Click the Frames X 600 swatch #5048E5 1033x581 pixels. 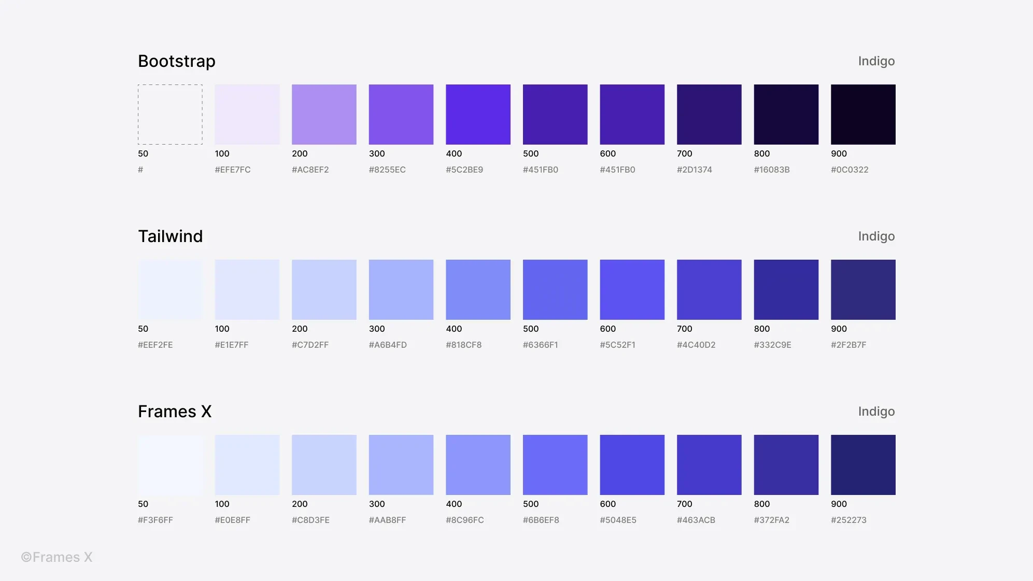click(632, 465)
